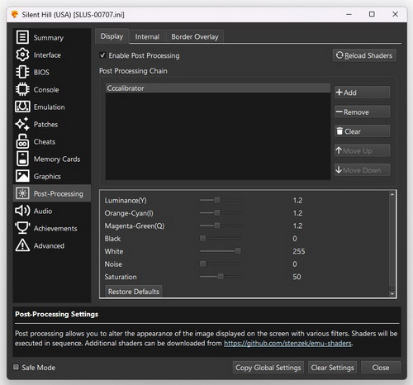Click the Reload Shaders button
Viewport: 413px width, 385px height.
[364, 55]
